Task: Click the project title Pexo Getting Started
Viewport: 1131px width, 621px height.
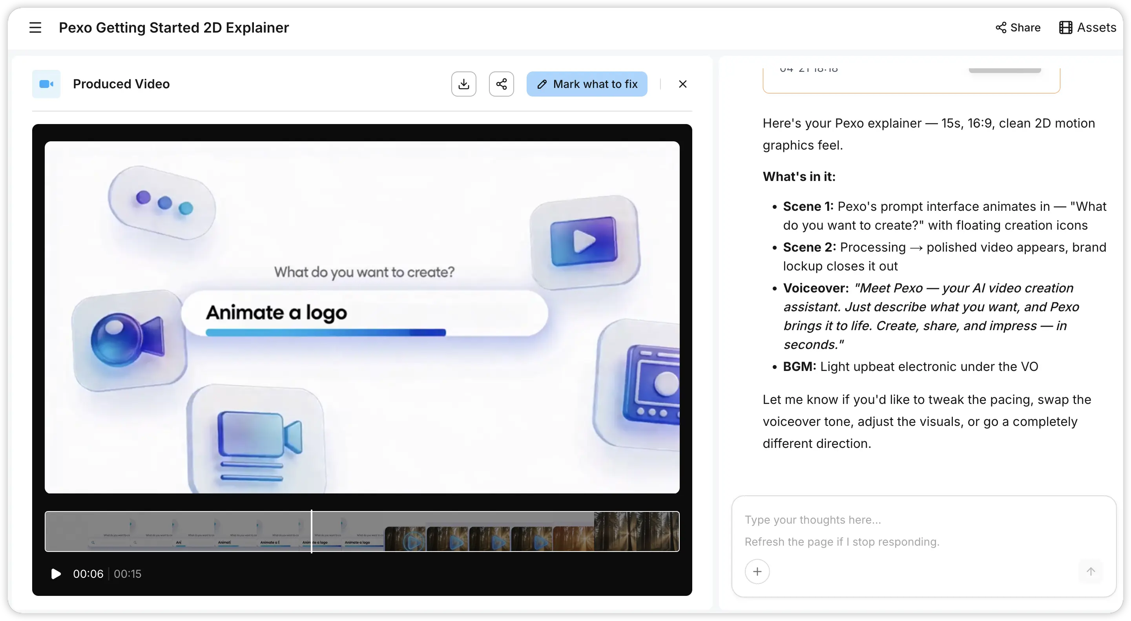Action: click(x=174, y=27)
